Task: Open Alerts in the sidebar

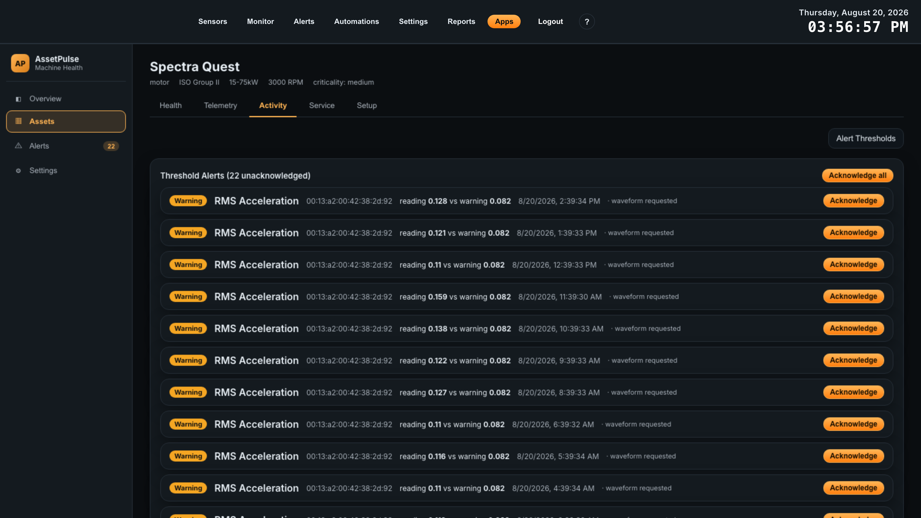Action: point(66,146)
